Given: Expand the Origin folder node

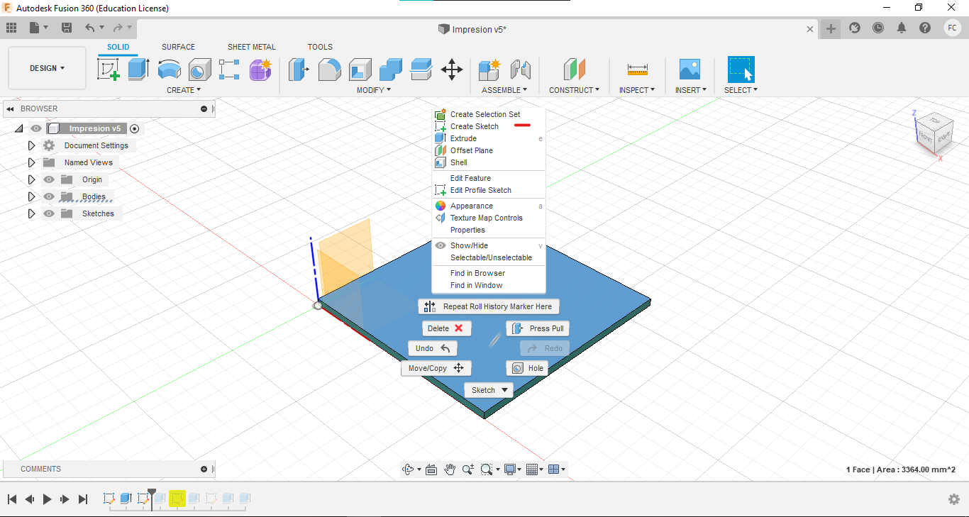Looking at the screenshot, I should tap(31, 179).
